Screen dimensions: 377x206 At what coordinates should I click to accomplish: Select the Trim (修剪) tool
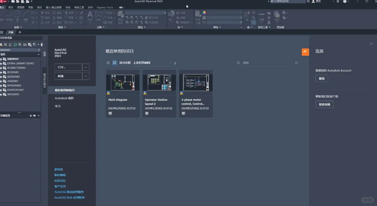click(x=66, y=13)
